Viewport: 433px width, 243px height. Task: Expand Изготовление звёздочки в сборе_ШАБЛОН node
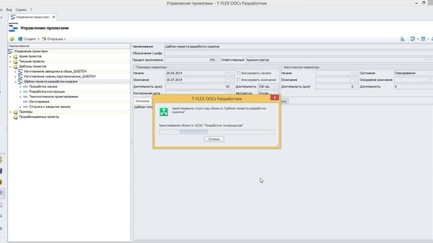click(16, 72)
